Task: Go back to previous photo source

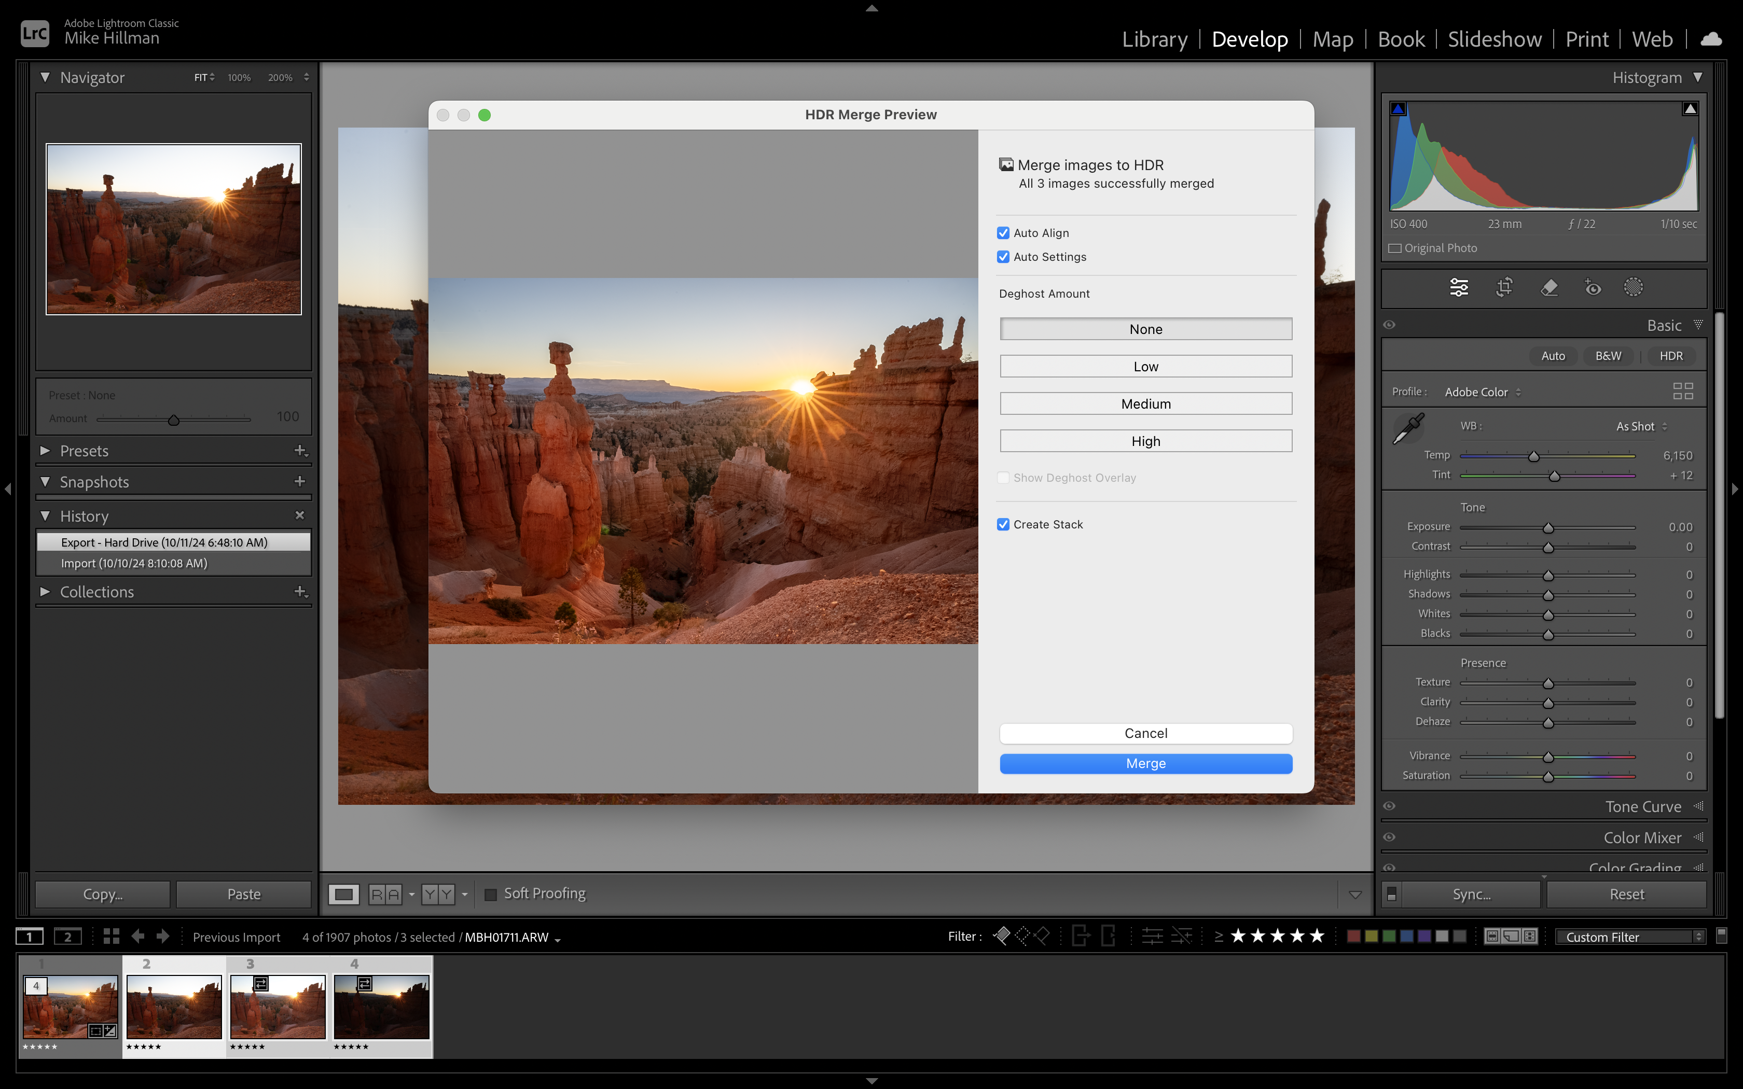Action: [137, 937]
